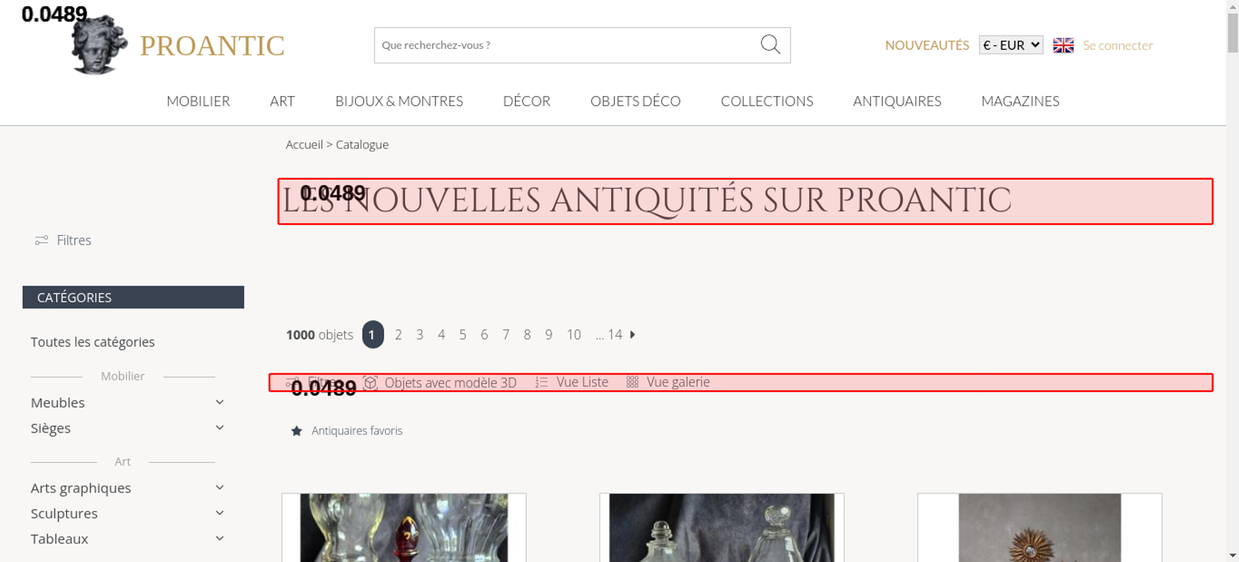Screen dimensions: 1239x562
Task: Open the BIJOUX & MONTRES menu
Action: [x=399, y=101]
